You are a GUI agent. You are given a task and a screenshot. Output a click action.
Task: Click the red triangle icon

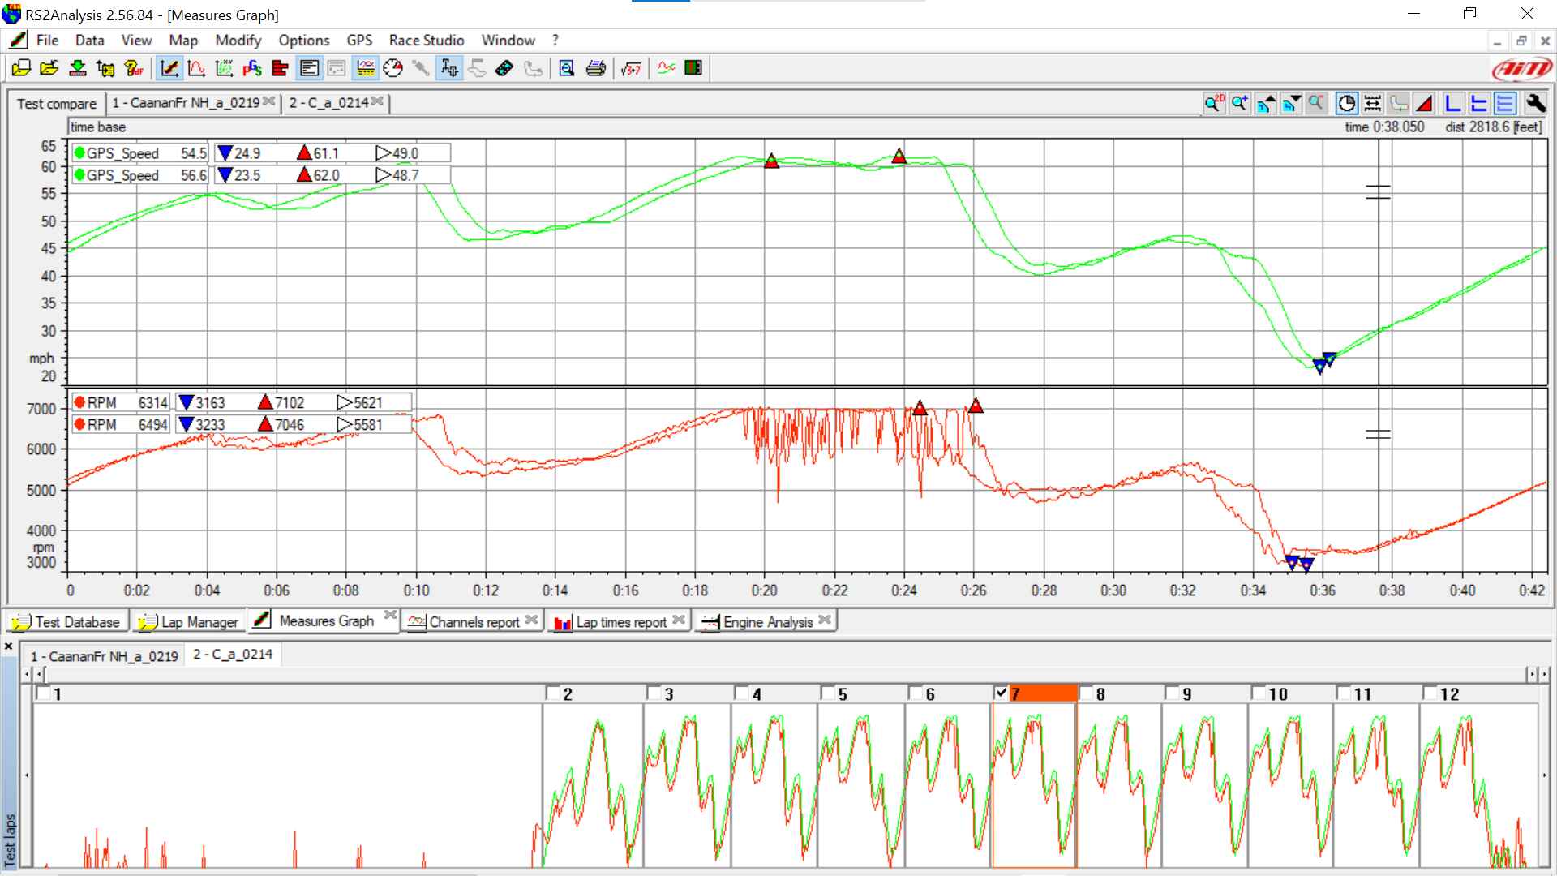tap(1424, 103)
